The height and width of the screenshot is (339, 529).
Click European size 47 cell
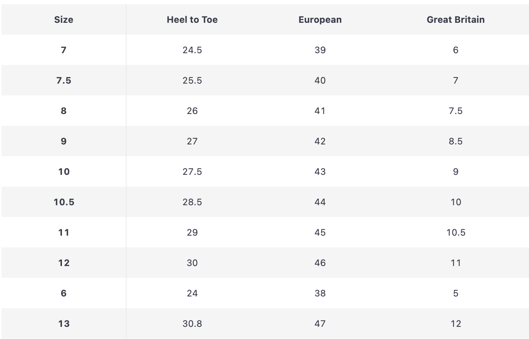point(320,324)
